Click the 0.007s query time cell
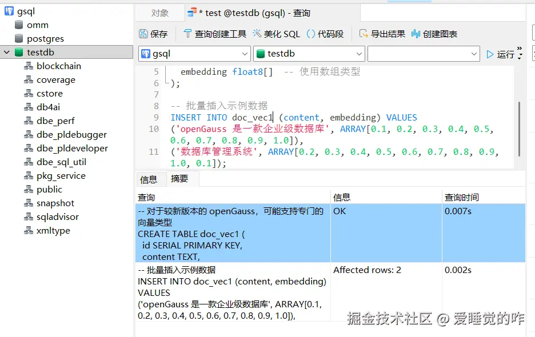 point(484,233)
